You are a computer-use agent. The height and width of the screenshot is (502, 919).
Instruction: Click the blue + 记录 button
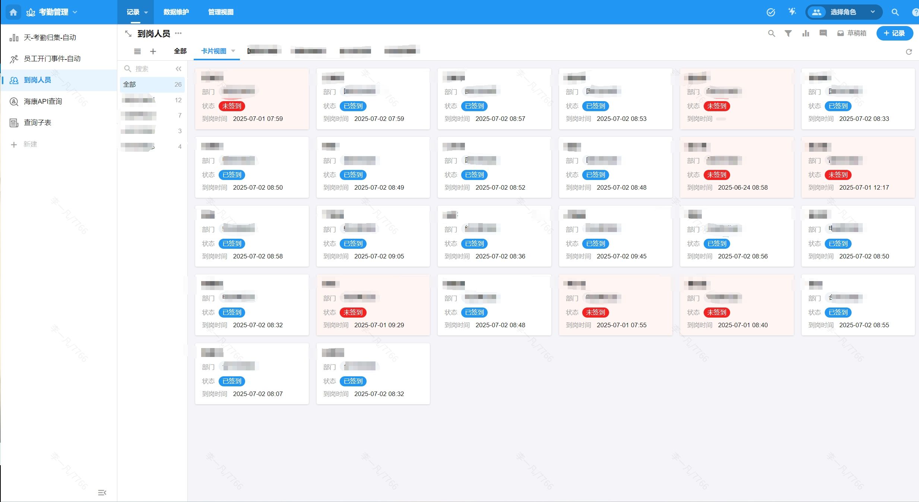(x=894, y=33)
